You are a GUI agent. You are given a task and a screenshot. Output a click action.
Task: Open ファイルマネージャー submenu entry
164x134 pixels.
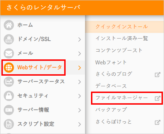pos(122,98)
